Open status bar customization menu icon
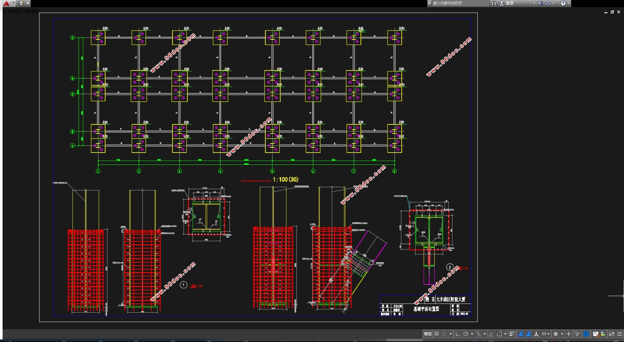Viewport: 624px width, 342px height. (620, 334)
